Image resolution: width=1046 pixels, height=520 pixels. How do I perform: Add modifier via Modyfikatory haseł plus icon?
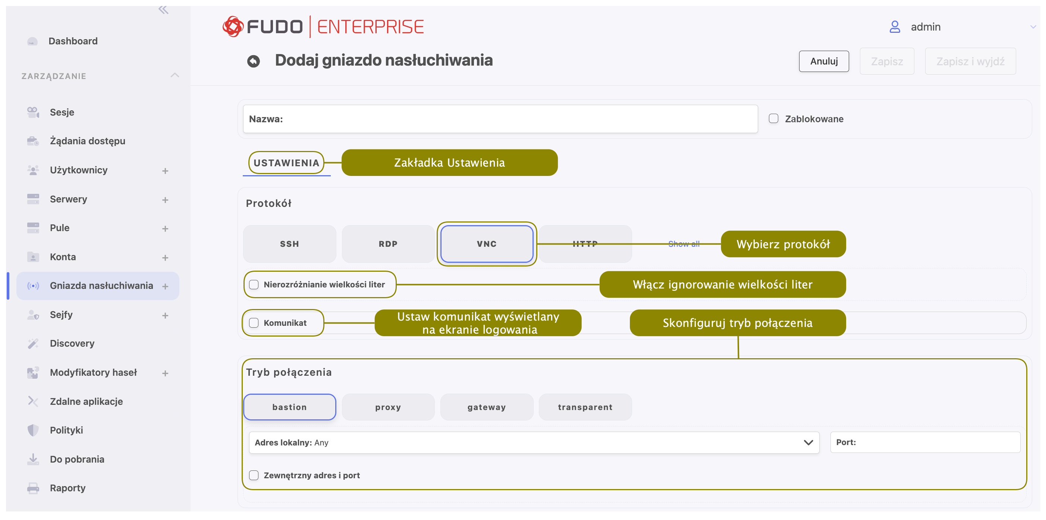tap(165, 374)
